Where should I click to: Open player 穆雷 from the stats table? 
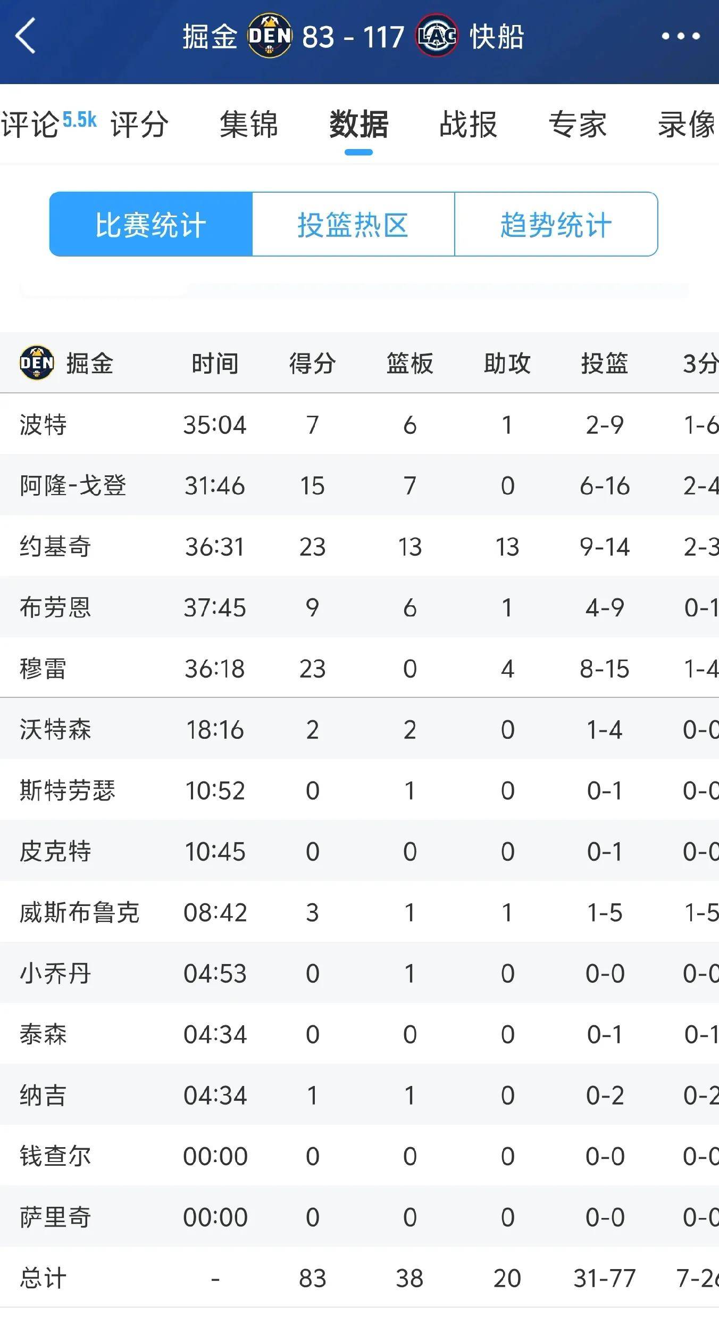[x=43, y=669]
